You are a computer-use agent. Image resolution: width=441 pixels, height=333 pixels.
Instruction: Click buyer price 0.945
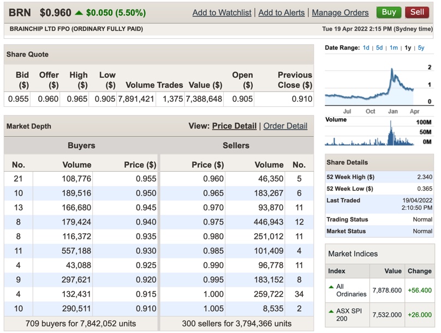point(146,208)
